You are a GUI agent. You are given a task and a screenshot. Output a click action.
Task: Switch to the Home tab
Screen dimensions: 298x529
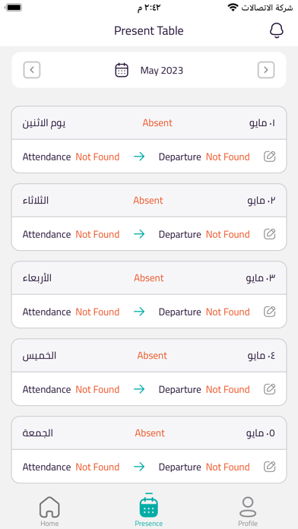click(x=49, y=512)
